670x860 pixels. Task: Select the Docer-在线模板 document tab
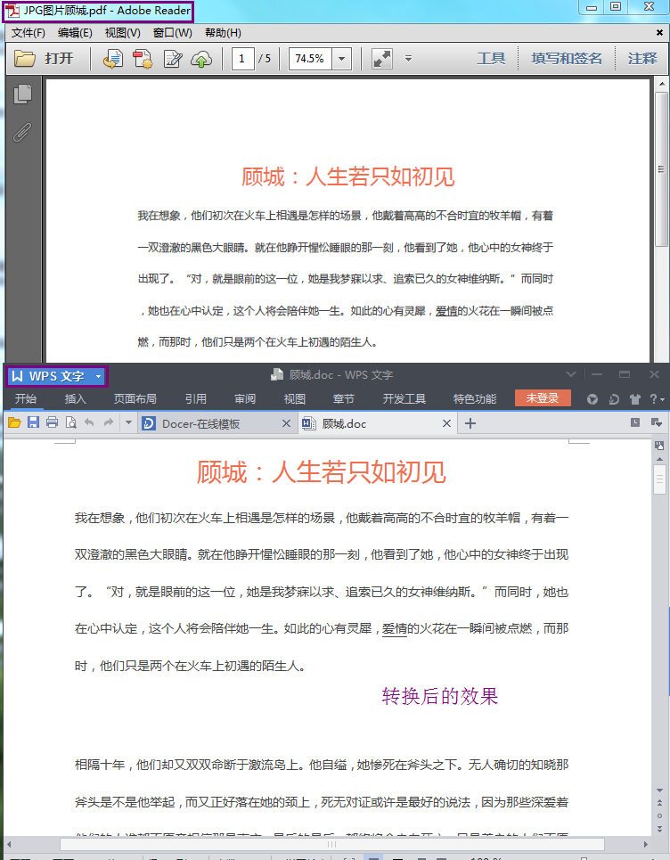coord(217,423)
